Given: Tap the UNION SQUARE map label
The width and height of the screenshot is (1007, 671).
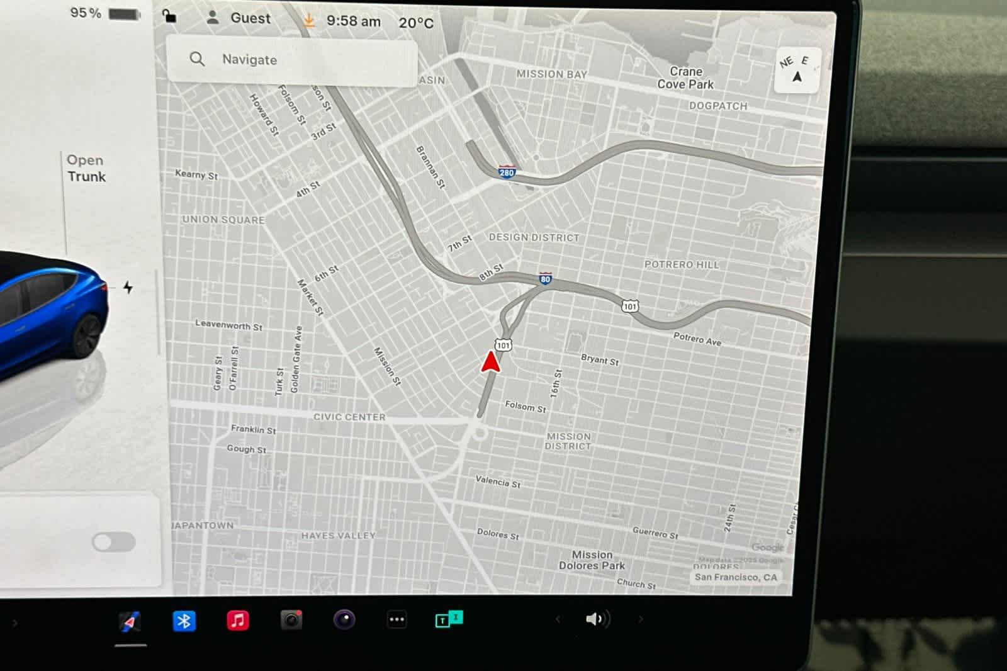Looking at the screenshot, I should pos(223,220).
